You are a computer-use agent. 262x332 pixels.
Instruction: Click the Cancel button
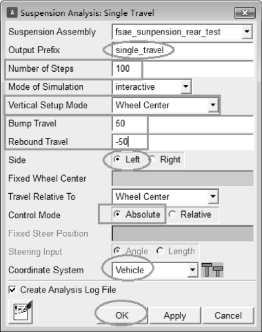pos(228,315)
